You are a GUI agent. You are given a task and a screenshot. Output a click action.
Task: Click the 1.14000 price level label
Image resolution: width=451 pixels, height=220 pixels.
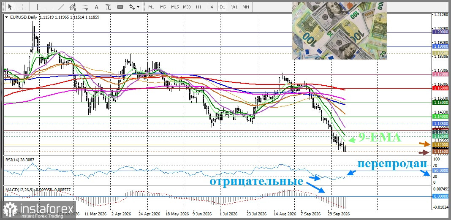(x=440, y=117)
